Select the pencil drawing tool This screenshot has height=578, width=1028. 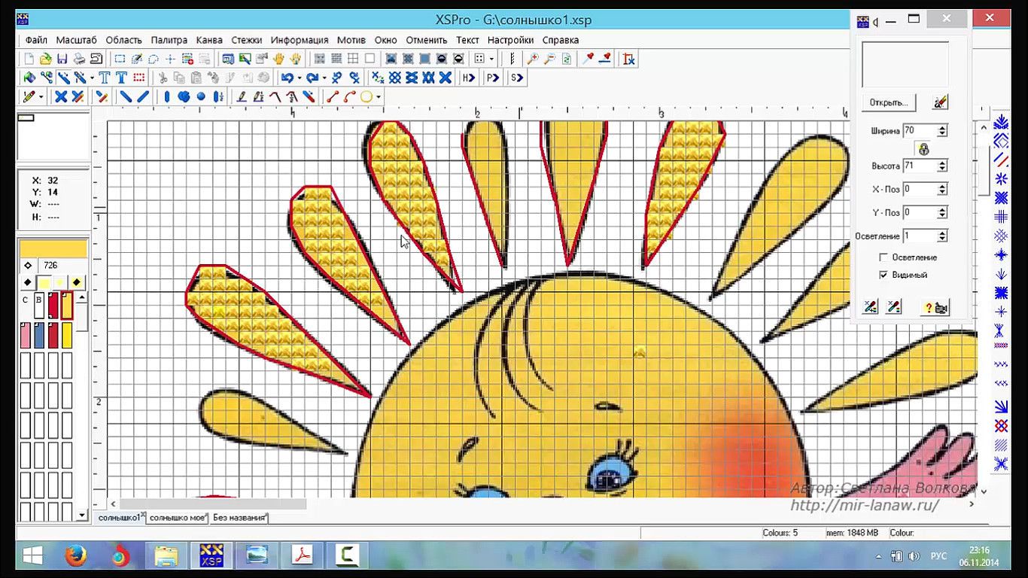(29, 96)
